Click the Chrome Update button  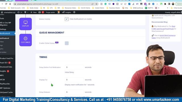tap(179, 4)
